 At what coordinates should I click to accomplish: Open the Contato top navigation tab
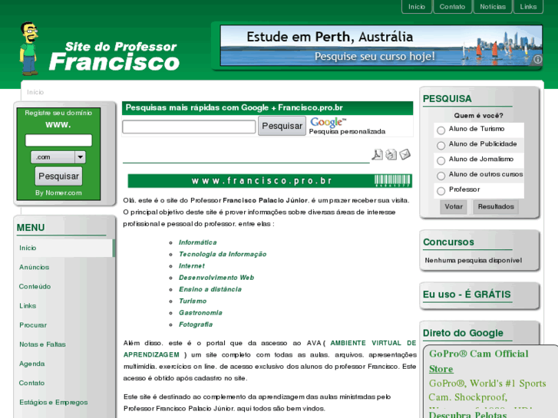click(x=452, y=7)
